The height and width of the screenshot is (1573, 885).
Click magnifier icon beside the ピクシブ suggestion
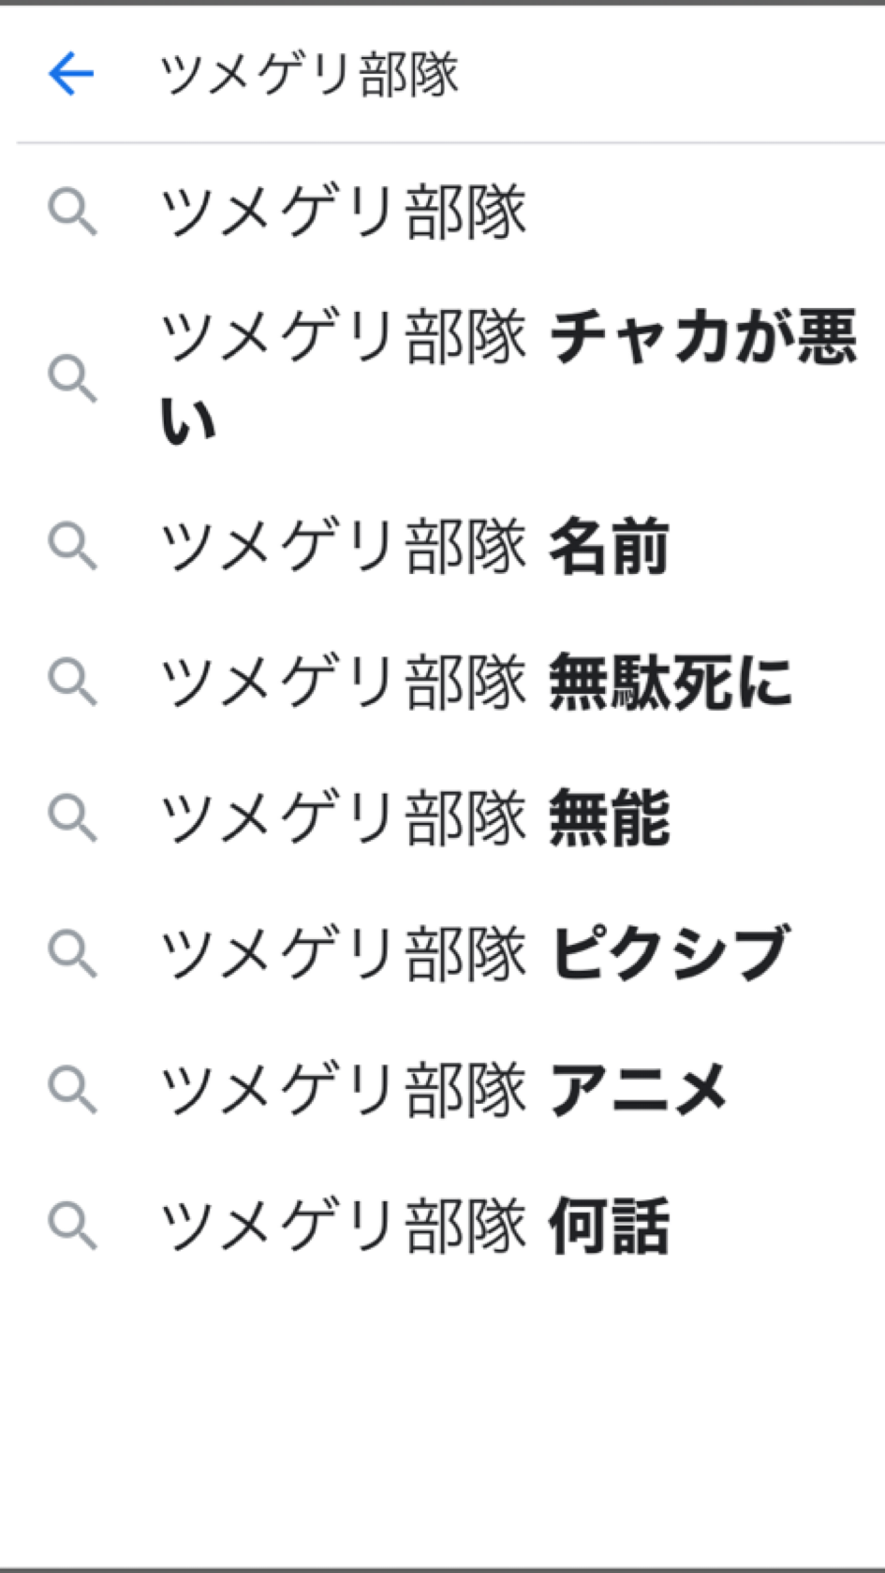(72, 953)
